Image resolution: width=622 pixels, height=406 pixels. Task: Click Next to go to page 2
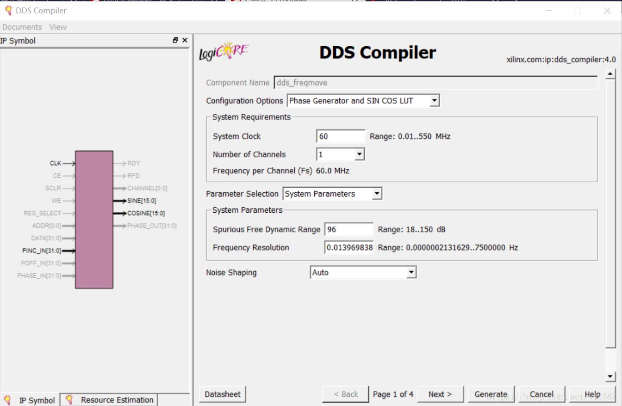coord(439,394)
